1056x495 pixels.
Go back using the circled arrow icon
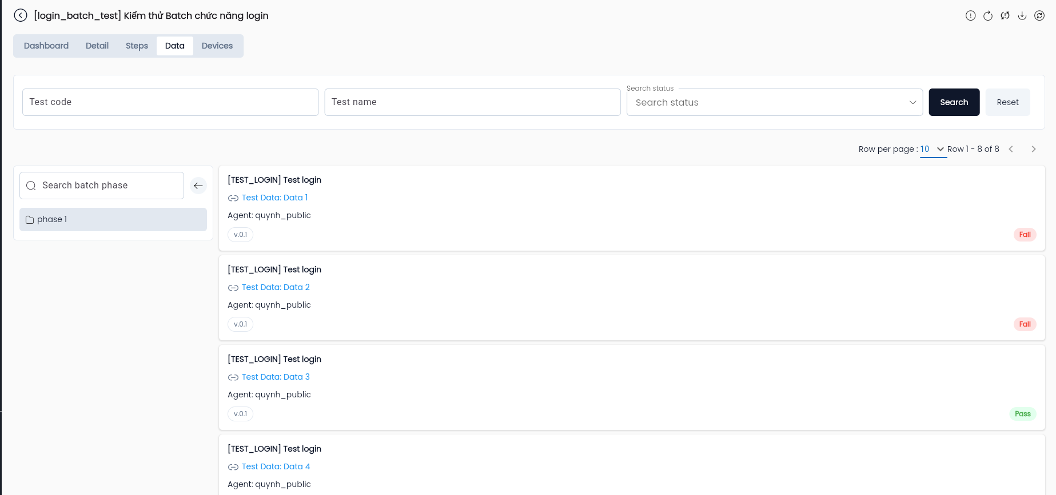tap(21, 15)
